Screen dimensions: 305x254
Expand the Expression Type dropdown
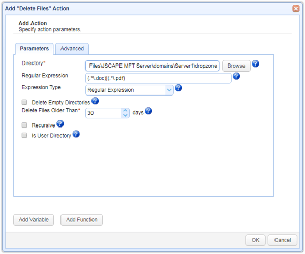[x=169, y=90]
